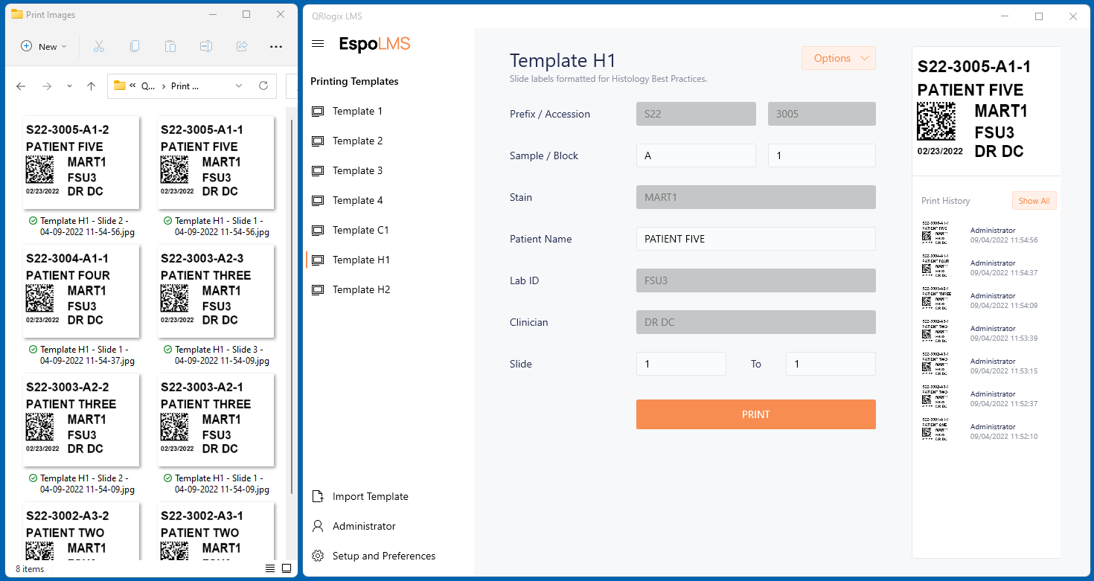Select Template 3 in sidebar
Screen dimensions: 1094x581
coord(357,170)
